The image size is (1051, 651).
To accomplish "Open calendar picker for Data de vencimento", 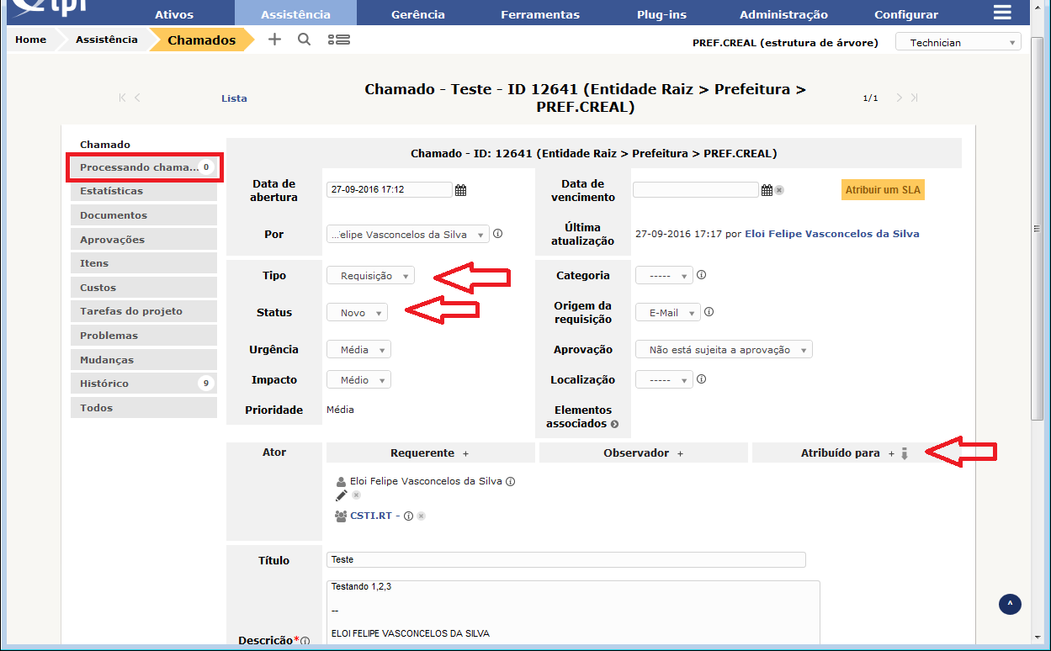I will 767,190.
